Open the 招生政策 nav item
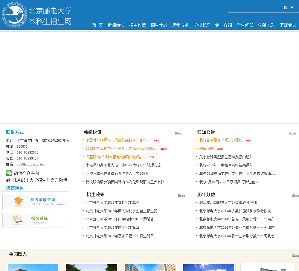299x271 pixels. point(137,25)
